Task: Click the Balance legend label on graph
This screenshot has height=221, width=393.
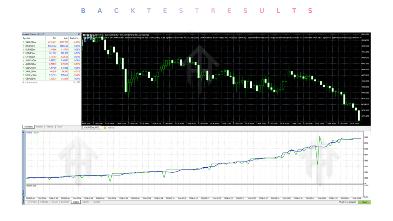Action: coord(29,133)
